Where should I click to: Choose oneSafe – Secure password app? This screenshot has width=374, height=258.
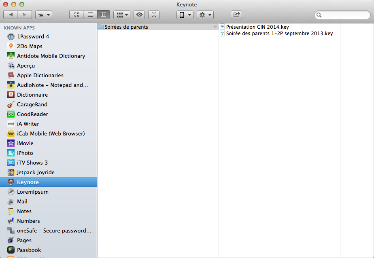coord(49,231)
